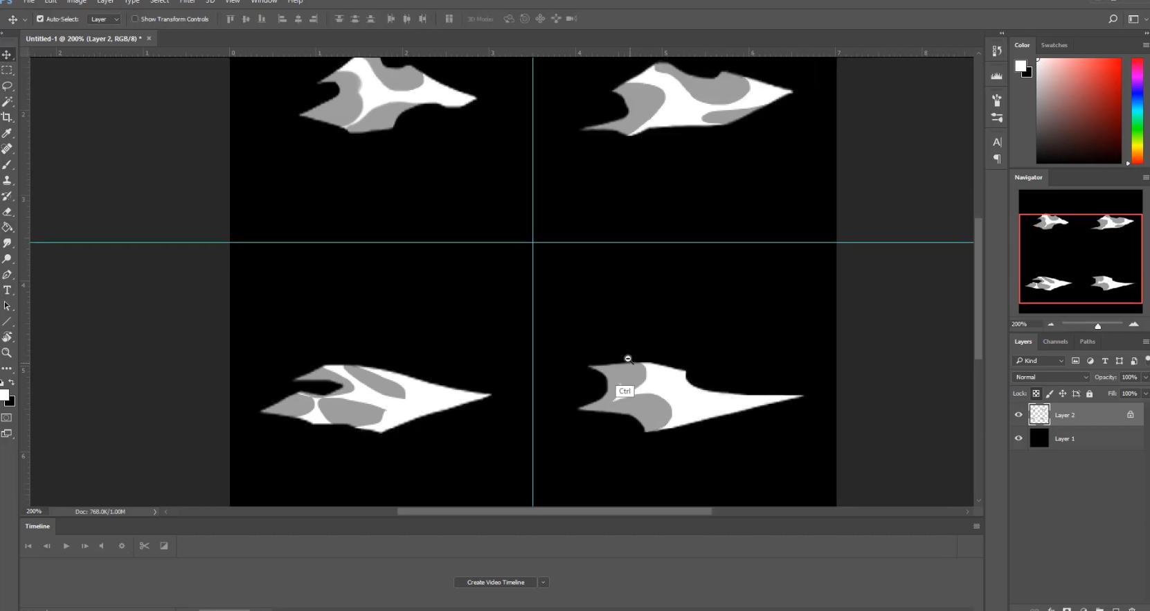
Task: Open the Character panel icon
Action: click(997, 142)
